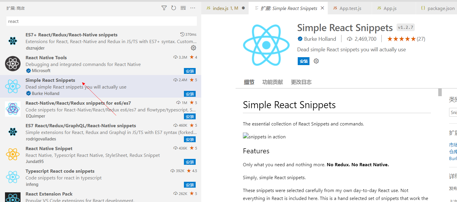The width and height of the screenshot is (457, 202).
Task: Open manage gear in extension details
Action: (x=316, y=61)
